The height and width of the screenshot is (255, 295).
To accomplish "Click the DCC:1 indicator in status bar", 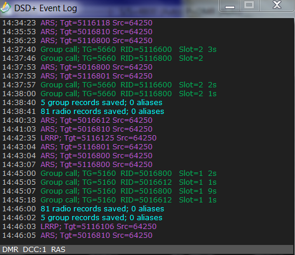I will tap(35, 250).
